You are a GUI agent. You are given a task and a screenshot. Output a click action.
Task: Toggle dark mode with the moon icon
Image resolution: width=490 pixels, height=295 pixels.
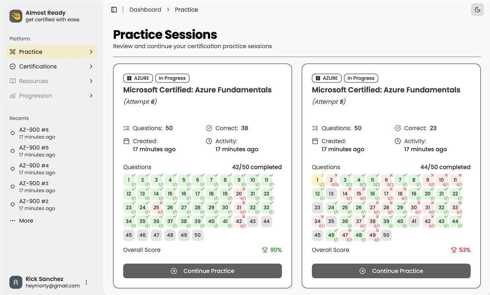tap(477, 9)
